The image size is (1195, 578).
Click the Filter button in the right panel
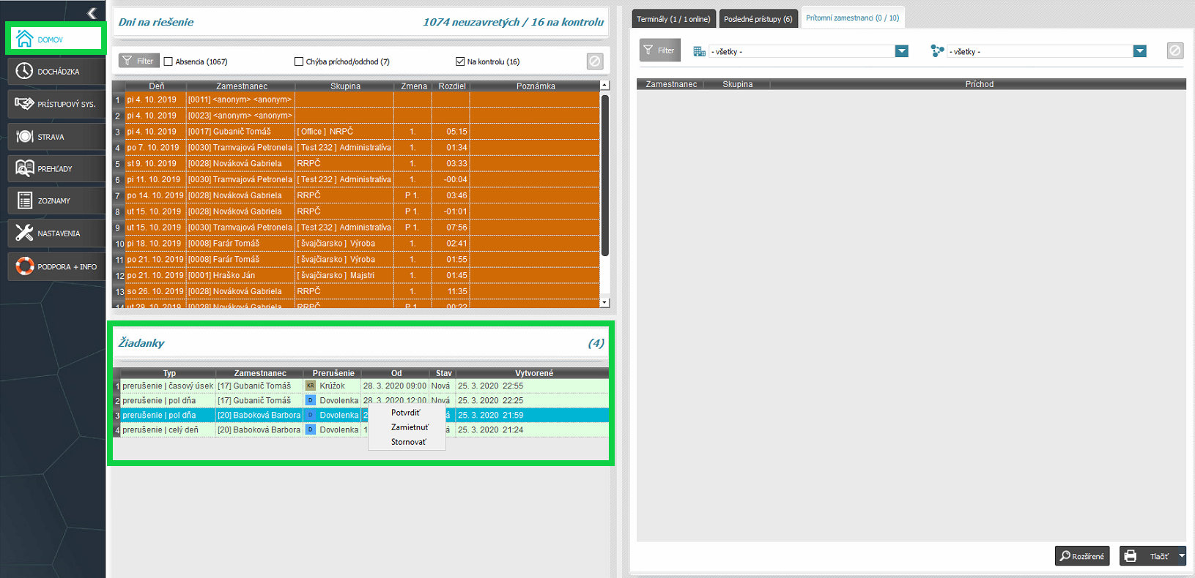659,50
